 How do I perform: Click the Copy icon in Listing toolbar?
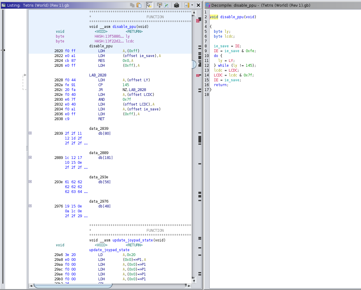pos(132,5)
